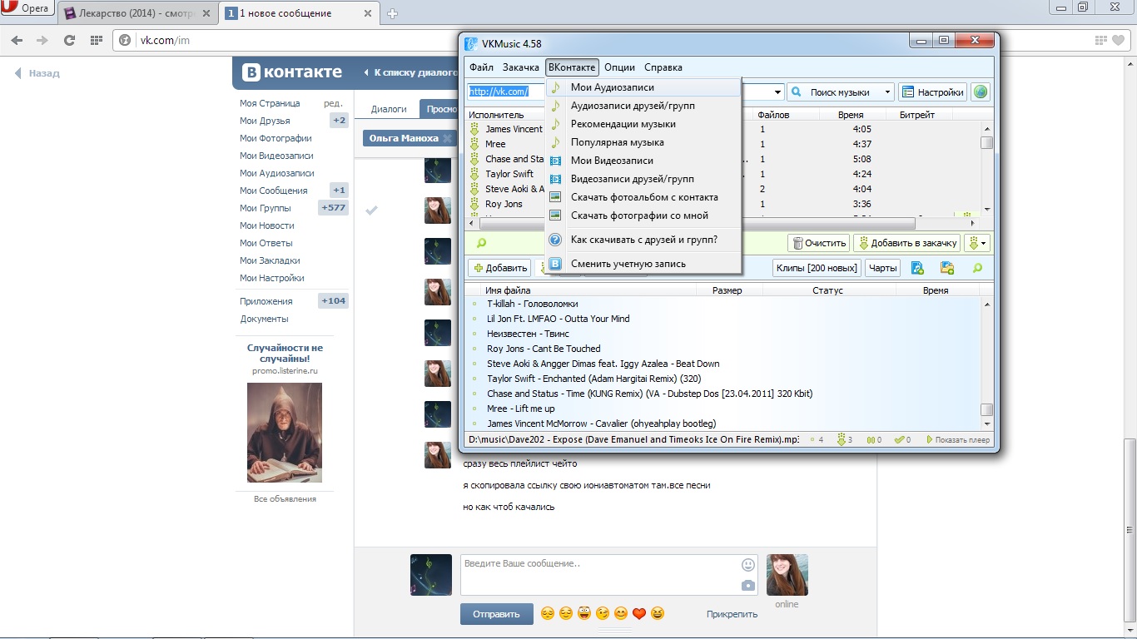
Task: Click the add file icon beside Чарты
Action: pos(917,268)
